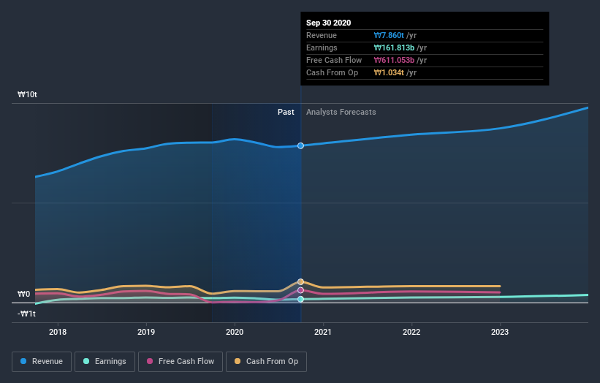Click the ₩10t y-axis label
The height and width of the screenshot is (383, 600).
click(27, 94)
